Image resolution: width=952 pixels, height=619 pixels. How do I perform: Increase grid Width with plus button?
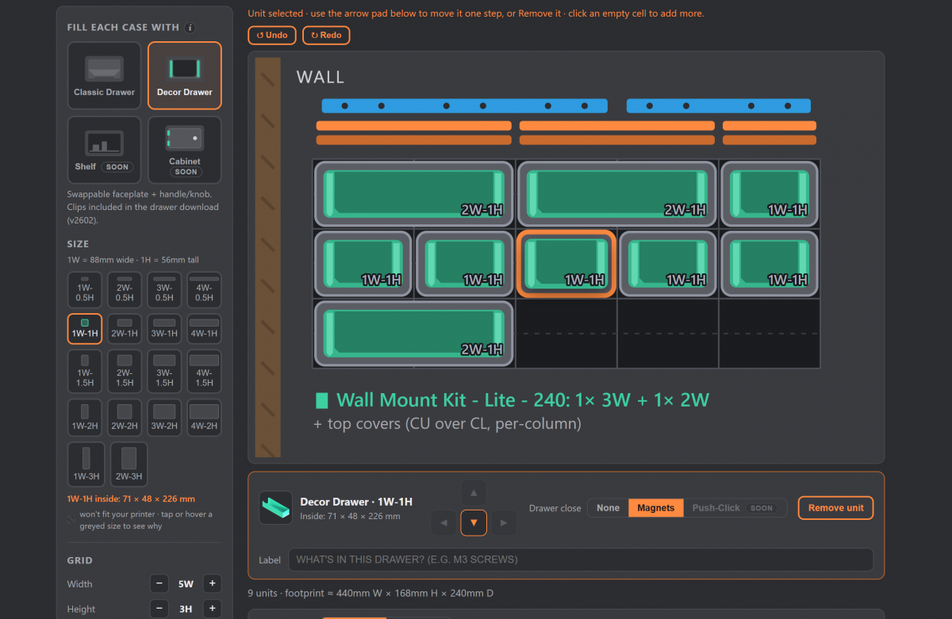pyautogui.click(x=212, y=584)
